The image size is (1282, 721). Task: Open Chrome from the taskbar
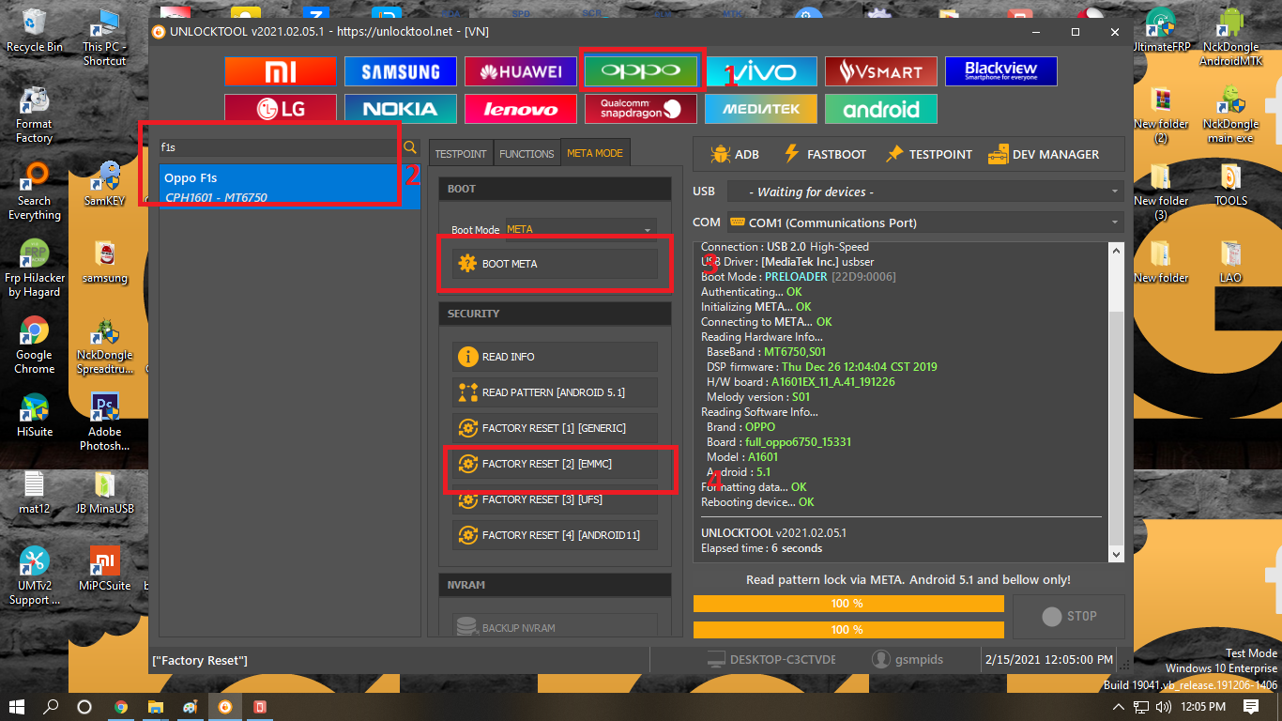(121, 706)
